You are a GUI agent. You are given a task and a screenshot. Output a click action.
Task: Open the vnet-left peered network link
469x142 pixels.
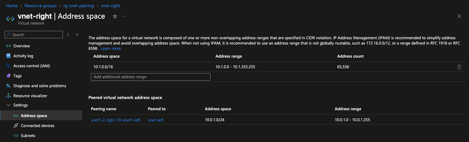(156, 120)
